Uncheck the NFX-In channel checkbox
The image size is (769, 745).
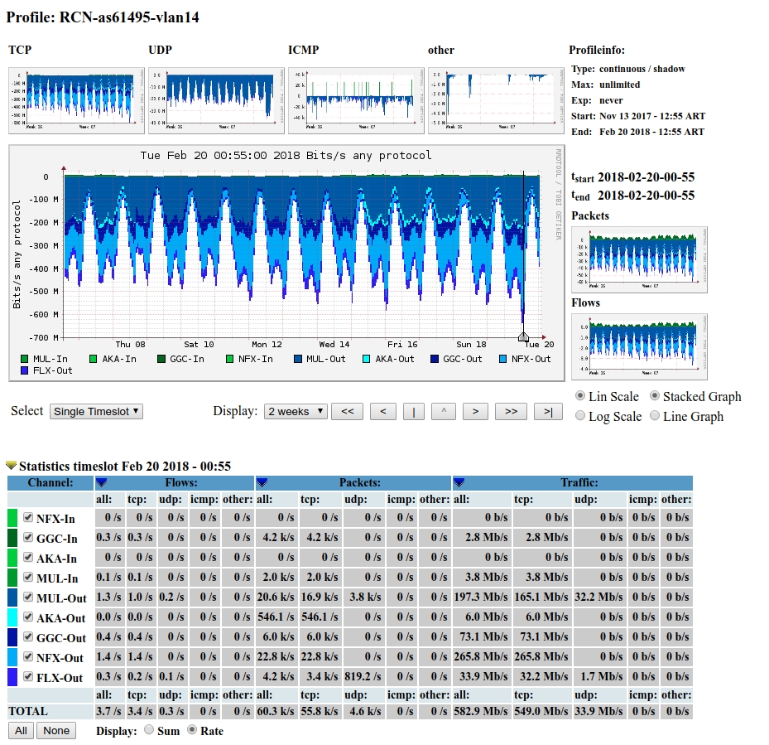29,518
